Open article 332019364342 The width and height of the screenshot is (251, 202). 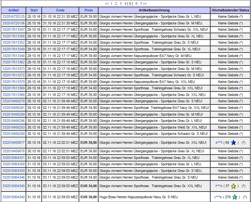tap(14, 197)
